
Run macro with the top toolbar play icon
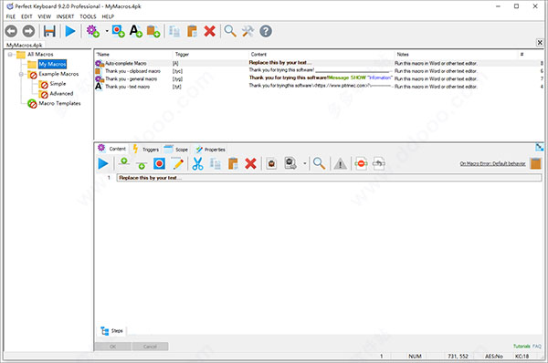coord(70,31)
